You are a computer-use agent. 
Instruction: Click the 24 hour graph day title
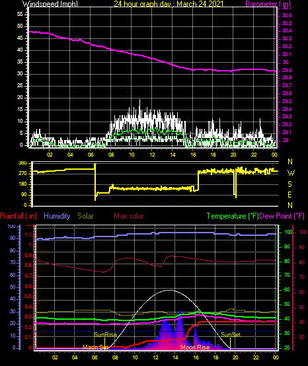click(169, 4)
